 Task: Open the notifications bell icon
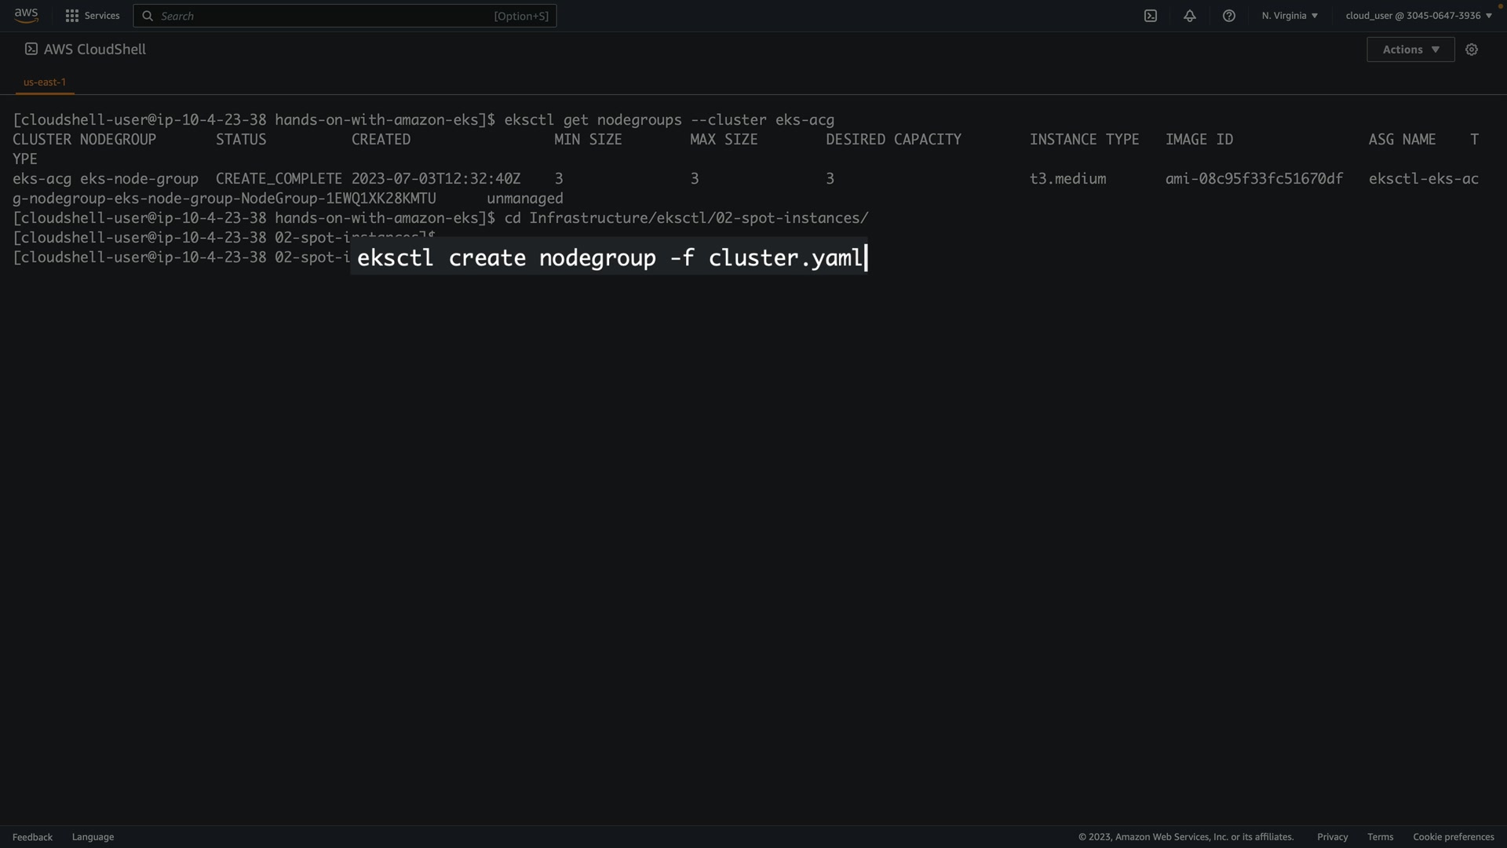pos(1190,16)
